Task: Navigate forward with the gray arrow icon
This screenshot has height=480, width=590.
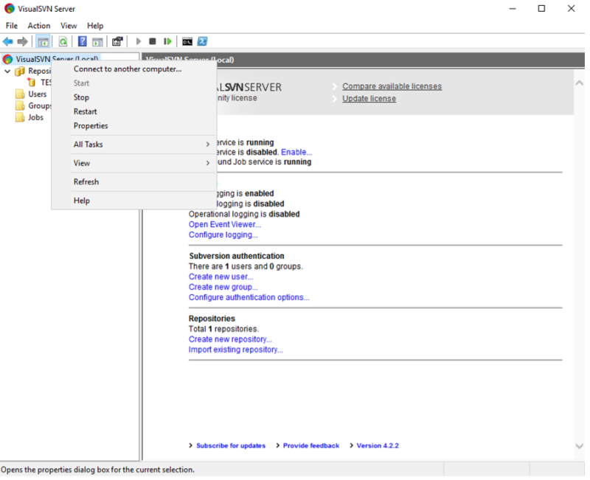Action: coord(24,42)
